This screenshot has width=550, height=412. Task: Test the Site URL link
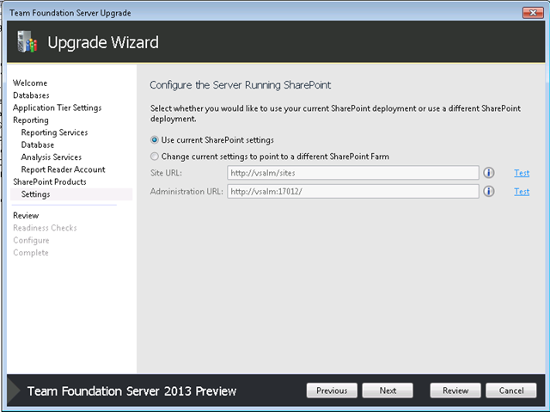coord(521,173)
